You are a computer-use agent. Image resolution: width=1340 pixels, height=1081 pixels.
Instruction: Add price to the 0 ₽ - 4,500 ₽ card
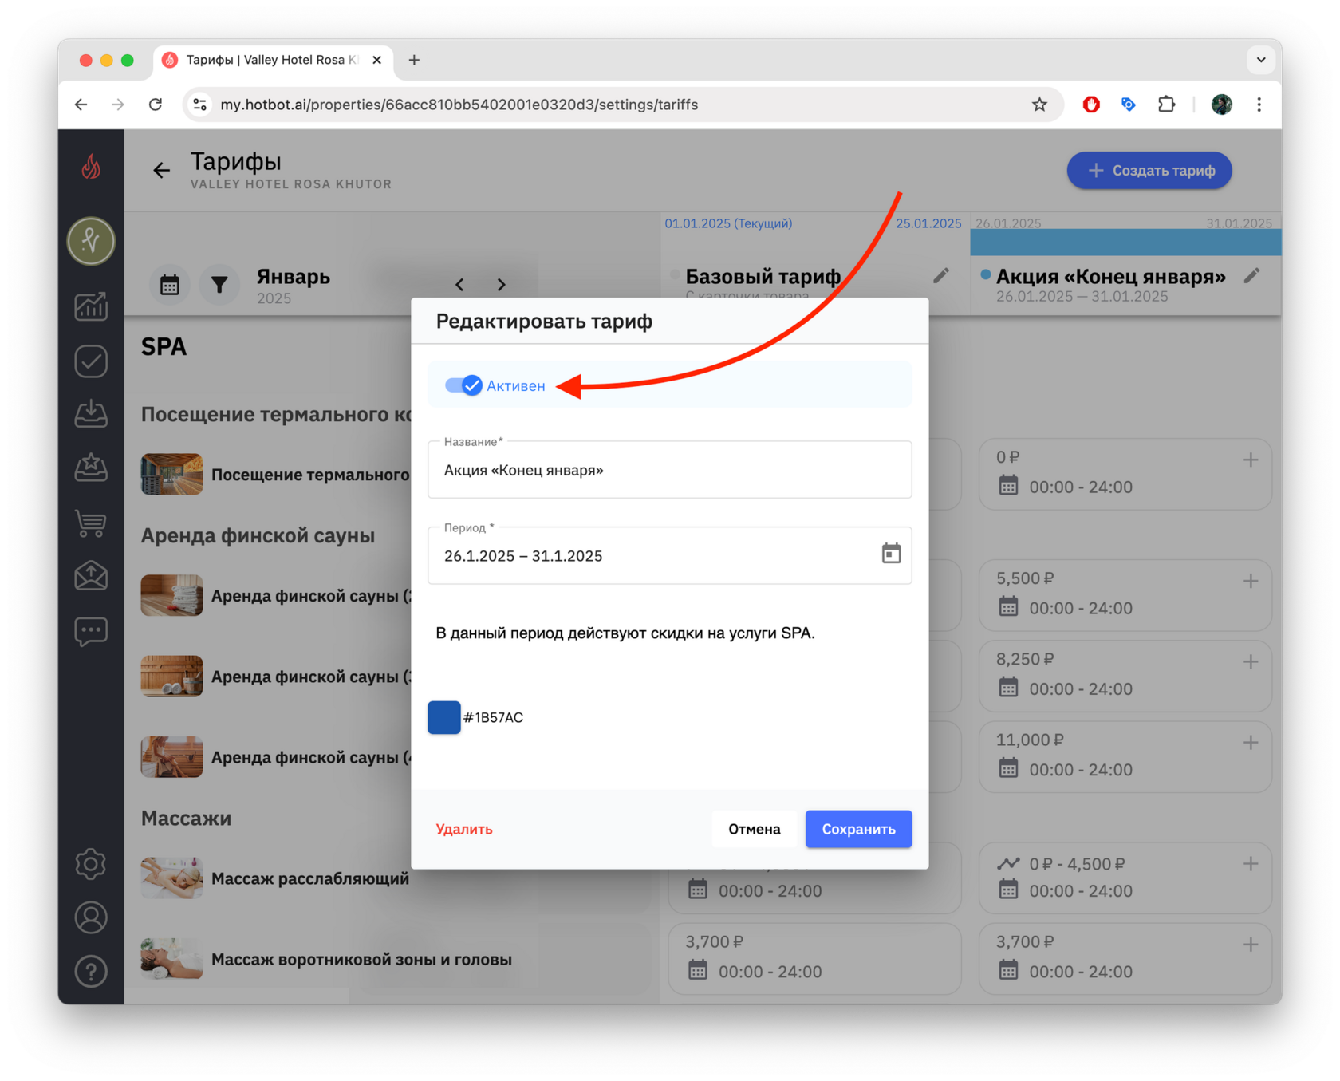click(1251, 863)
